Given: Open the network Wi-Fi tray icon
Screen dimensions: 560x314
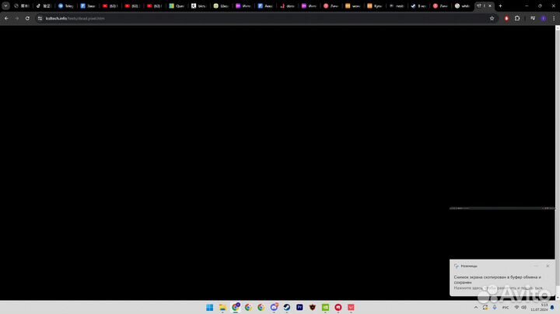Looking at the screenshot, I should 516,307.
